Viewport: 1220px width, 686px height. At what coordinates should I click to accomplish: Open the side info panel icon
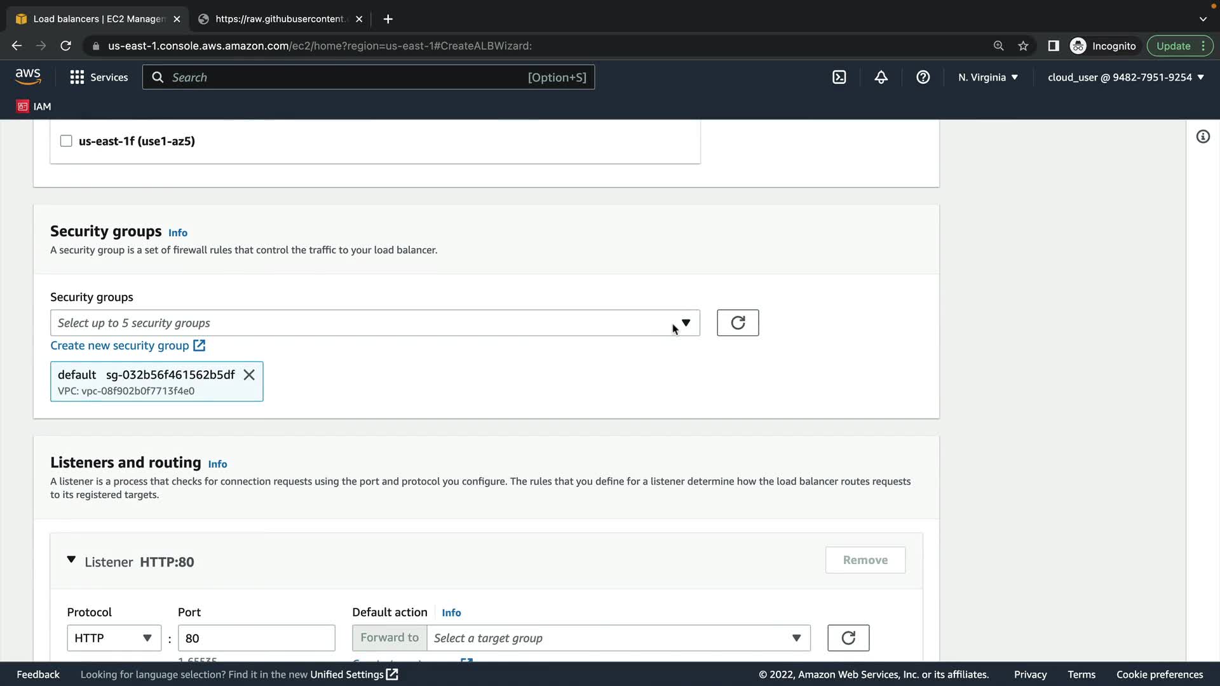1202,137
